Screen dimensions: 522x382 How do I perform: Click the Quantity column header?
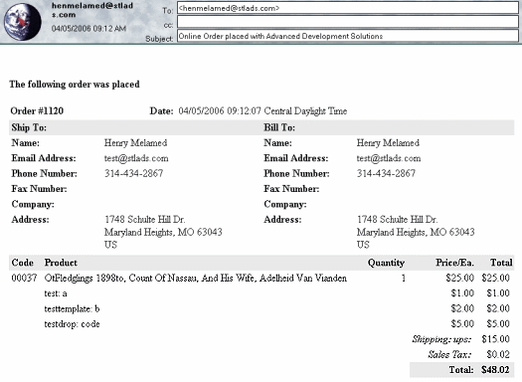point(386,263)
